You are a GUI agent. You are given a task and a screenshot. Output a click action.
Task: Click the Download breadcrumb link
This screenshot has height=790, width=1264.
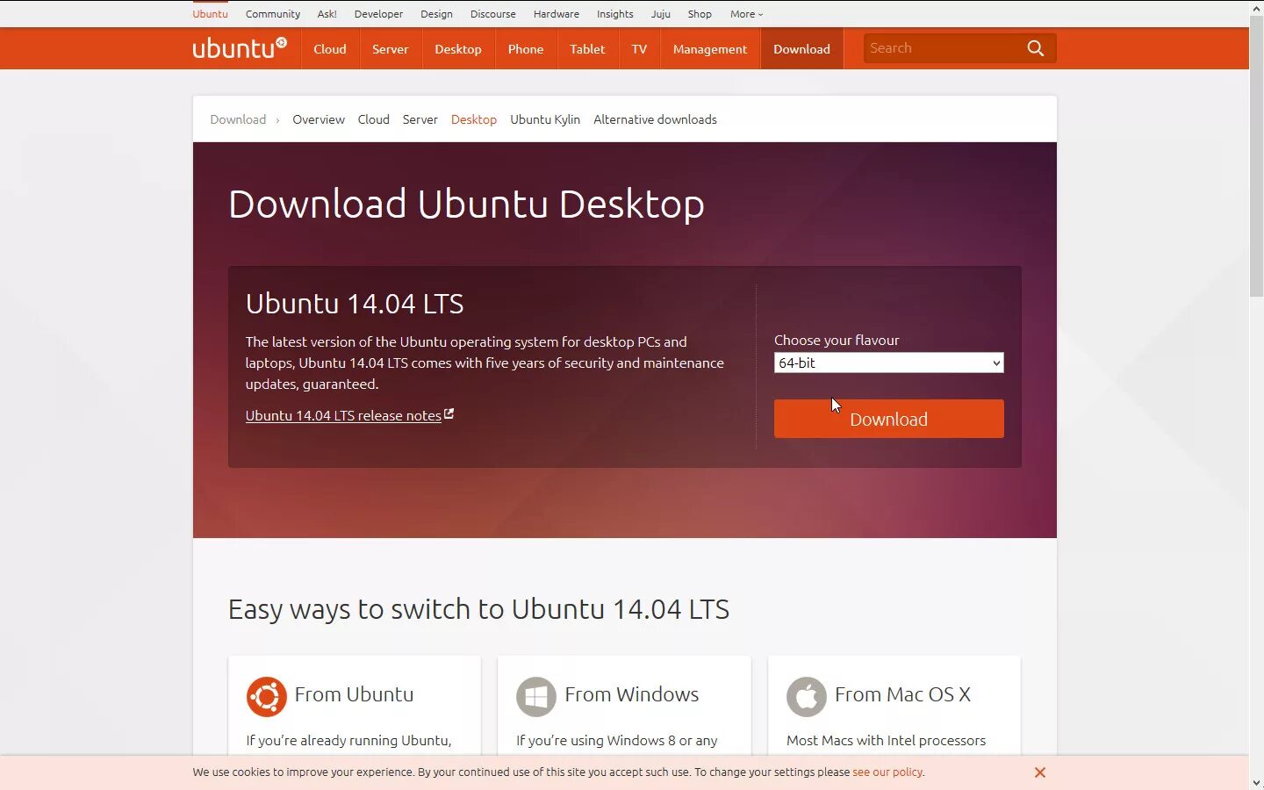238,119
